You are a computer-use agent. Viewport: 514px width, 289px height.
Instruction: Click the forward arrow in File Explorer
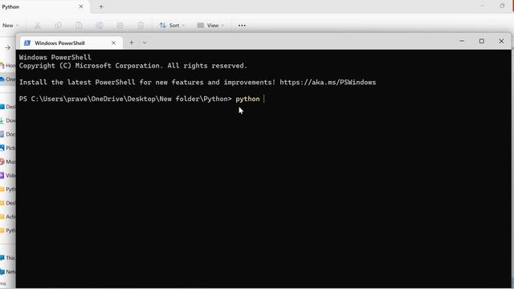7,48
